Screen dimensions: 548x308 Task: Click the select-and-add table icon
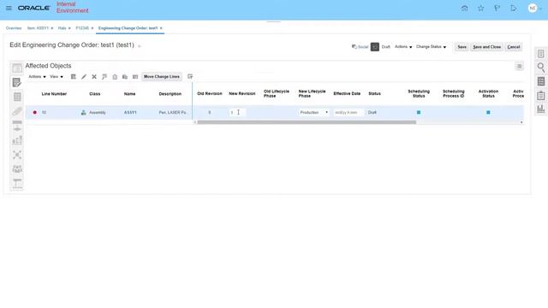73,76
